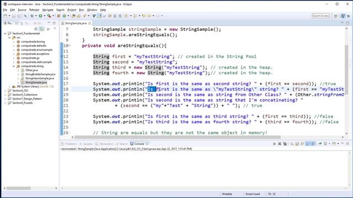Collapse the src folder node
This screenshot has height=198, width=353.
point(9,37)
